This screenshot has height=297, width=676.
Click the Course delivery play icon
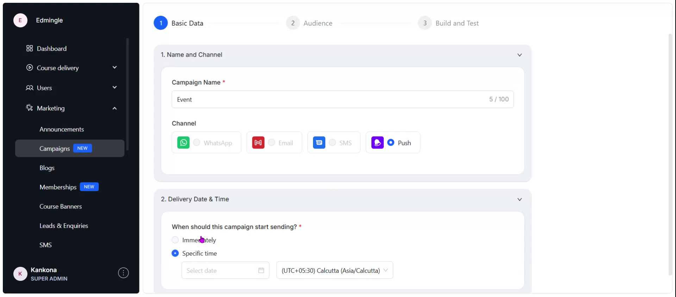coord(30,67)
